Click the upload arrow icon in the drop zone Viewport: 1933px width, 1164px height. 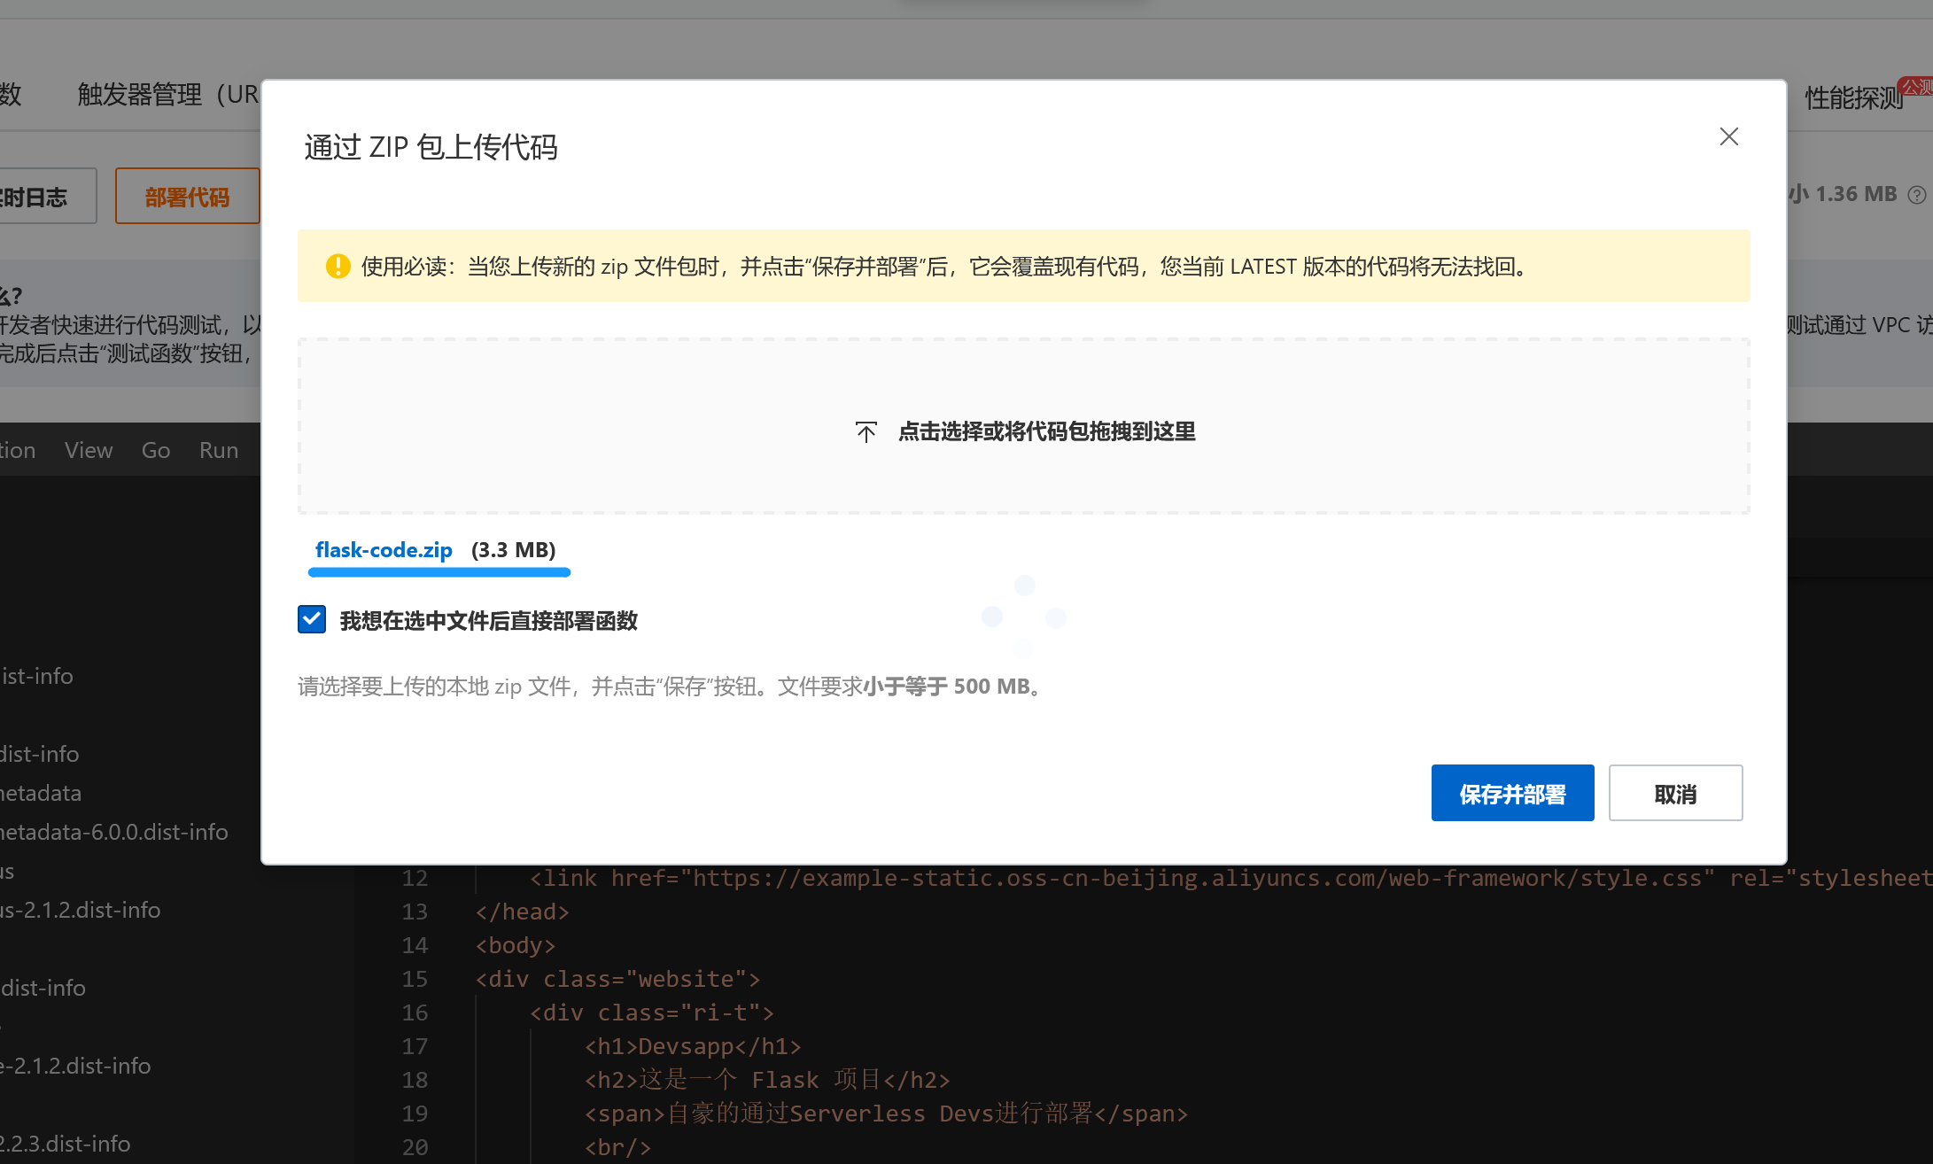click(x=866, y=431)
